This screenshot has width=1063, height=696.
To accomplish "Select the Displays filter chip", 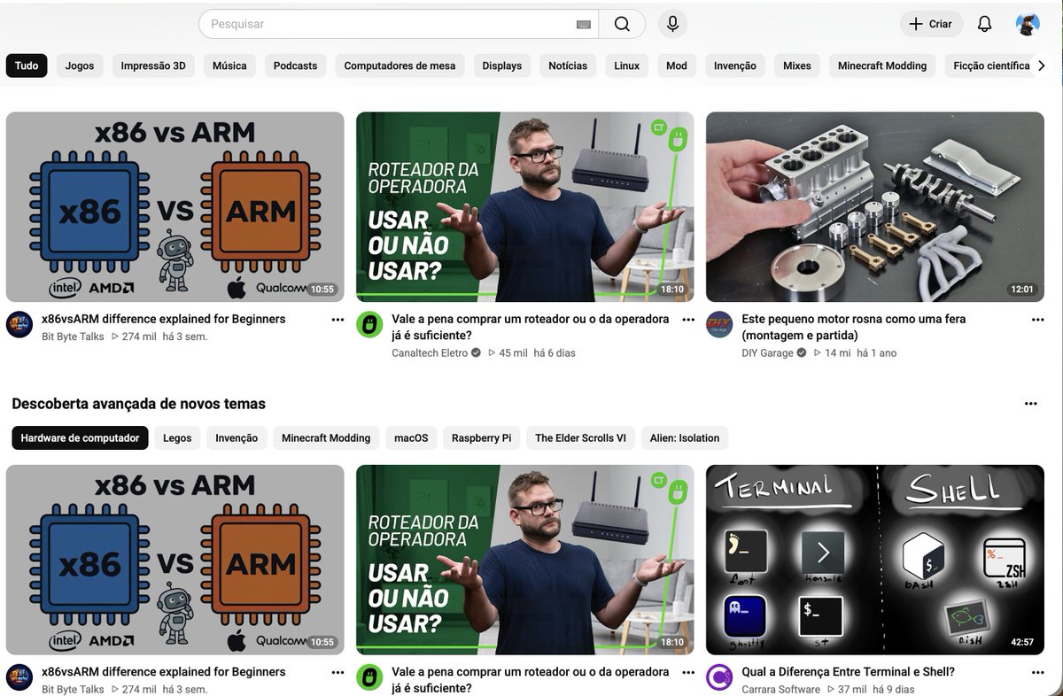I will pos(502,66).
